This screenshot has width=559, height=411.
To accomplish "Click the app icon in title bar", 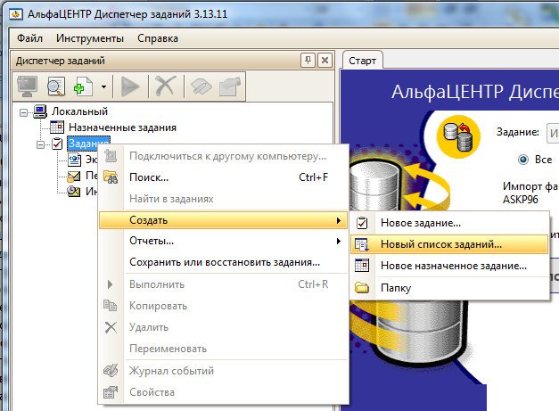I will (x=16, y=14).
